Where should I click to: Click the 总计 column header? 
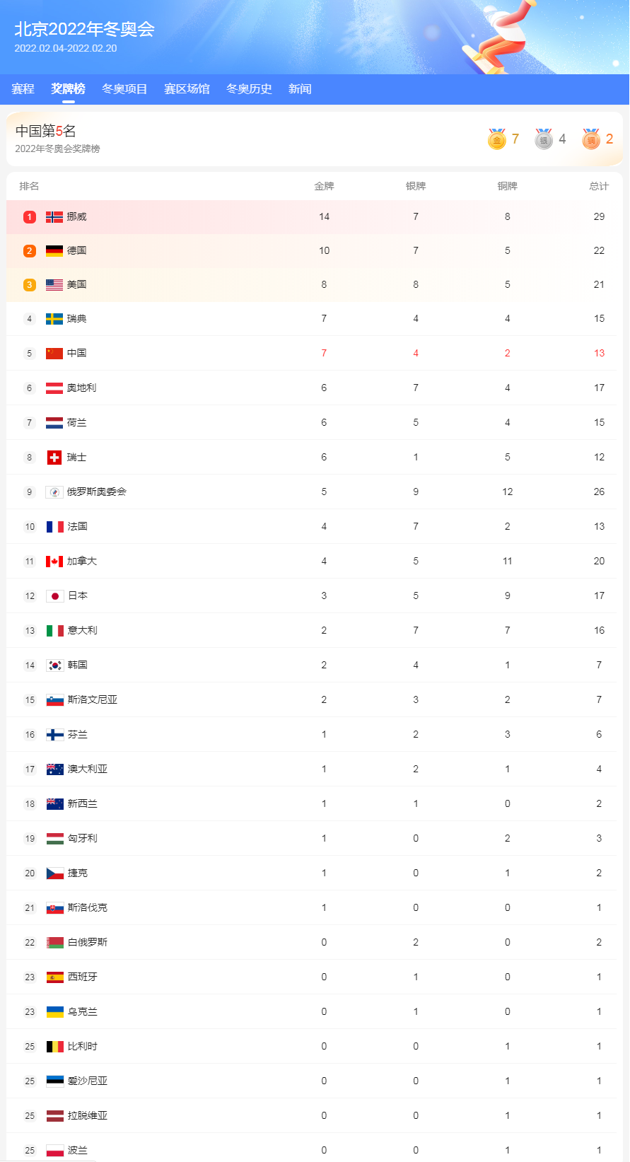pos(598,187)
